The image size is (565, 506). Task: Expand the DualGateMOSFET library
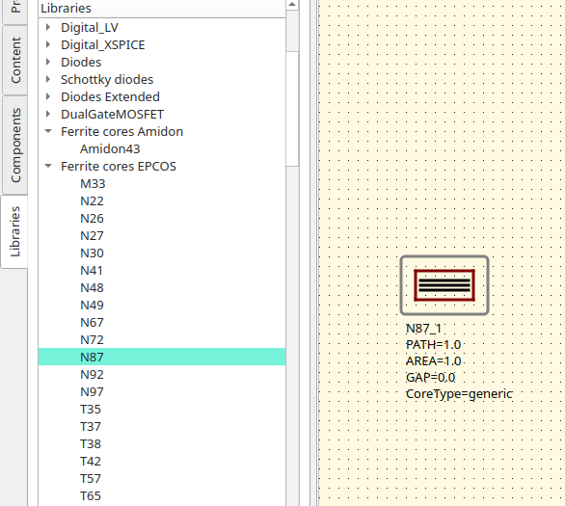coord(48,114)
